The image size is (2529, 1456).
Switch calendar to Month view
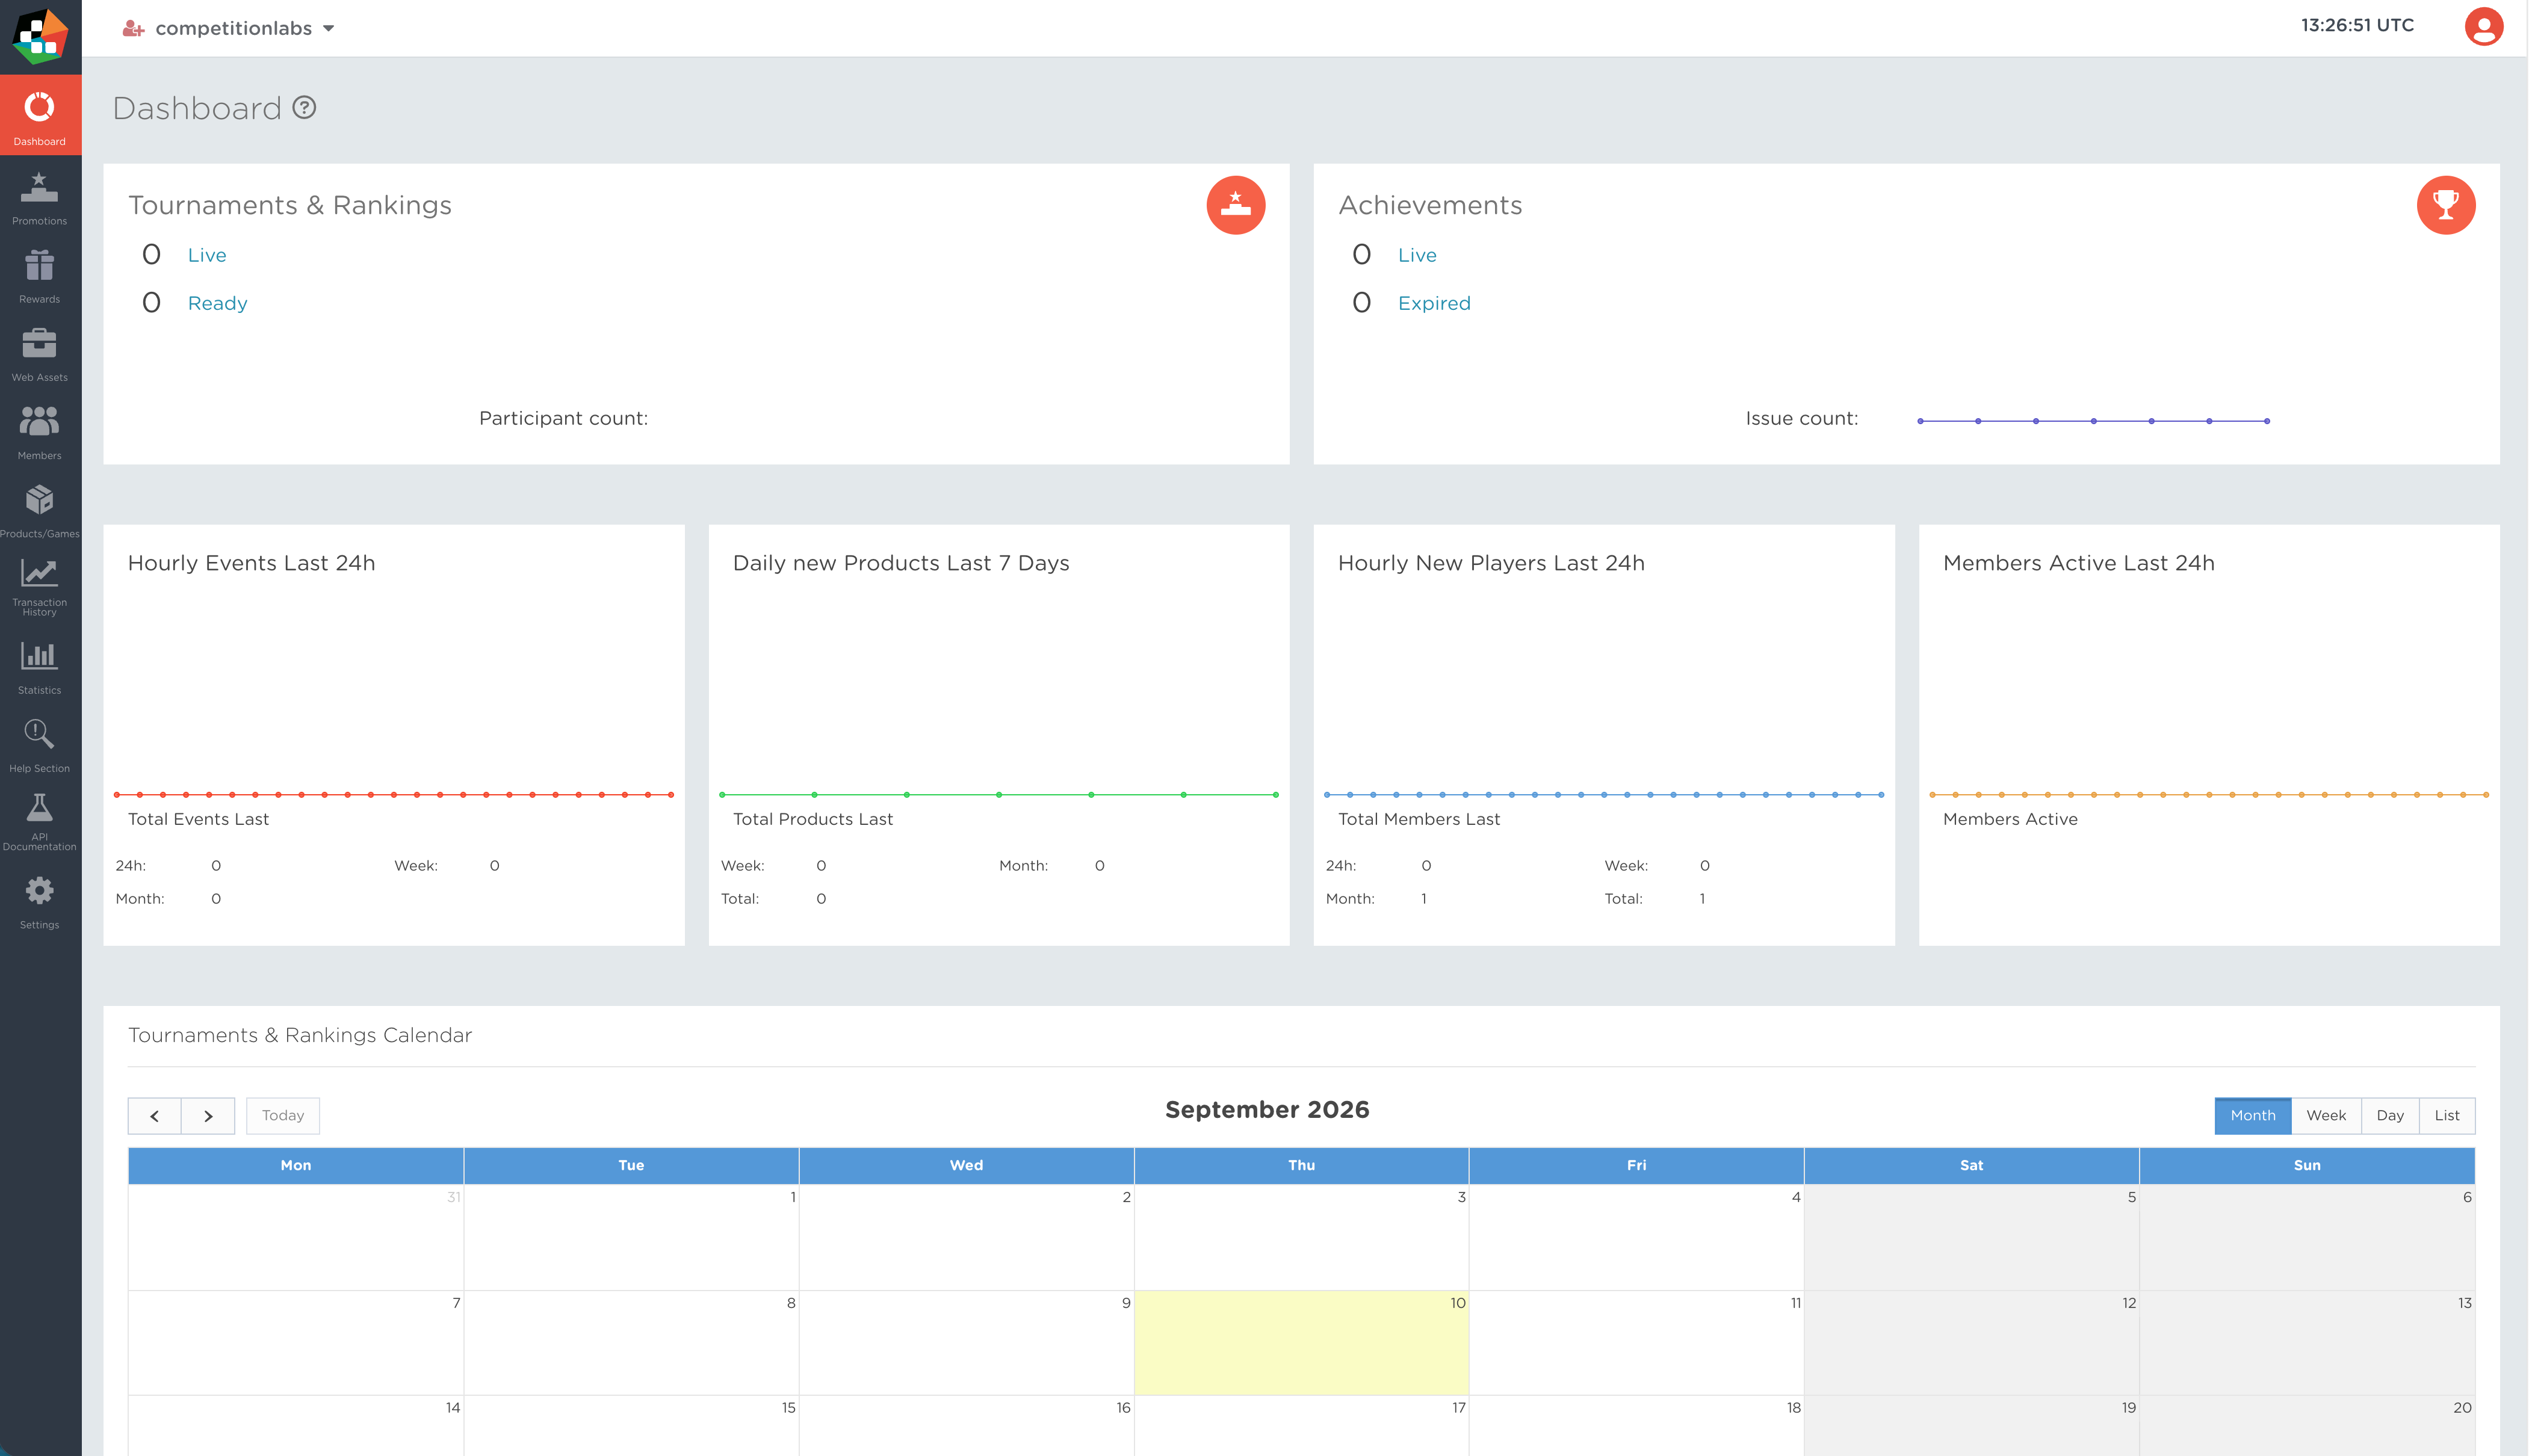(x=2253, y=1116)
